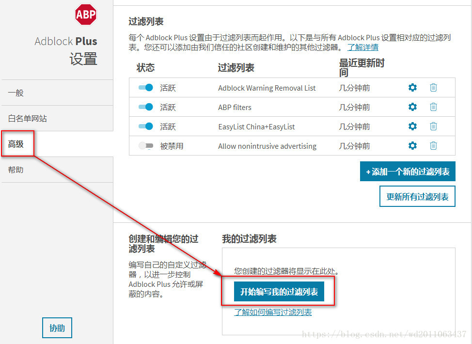Open settings gear for Allow nonintrusive advertising

[x=412, y=146]
